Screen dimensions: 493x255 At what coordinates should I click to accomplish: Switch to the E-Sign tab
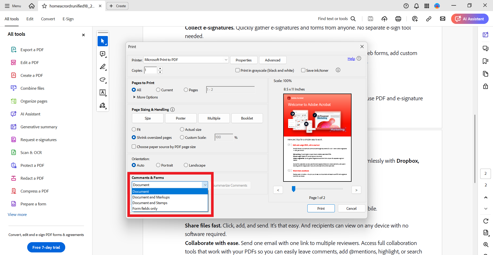[68, 19]
